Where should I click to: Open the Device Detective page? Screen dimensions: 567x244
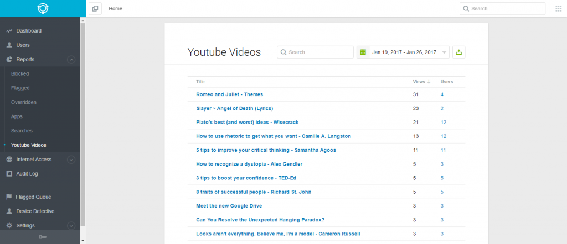35,211
